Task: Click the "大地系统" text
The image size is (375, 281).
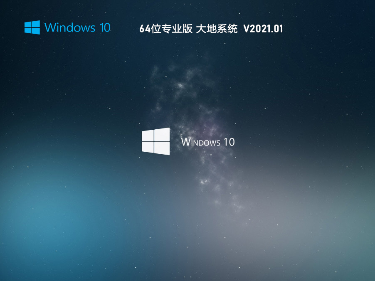Action: tap(217, 29)
